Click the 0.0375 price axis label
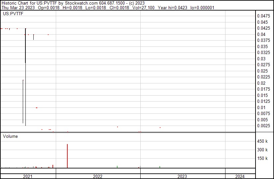Viewport: 274px width, 179px height. [x=263, y=40]
